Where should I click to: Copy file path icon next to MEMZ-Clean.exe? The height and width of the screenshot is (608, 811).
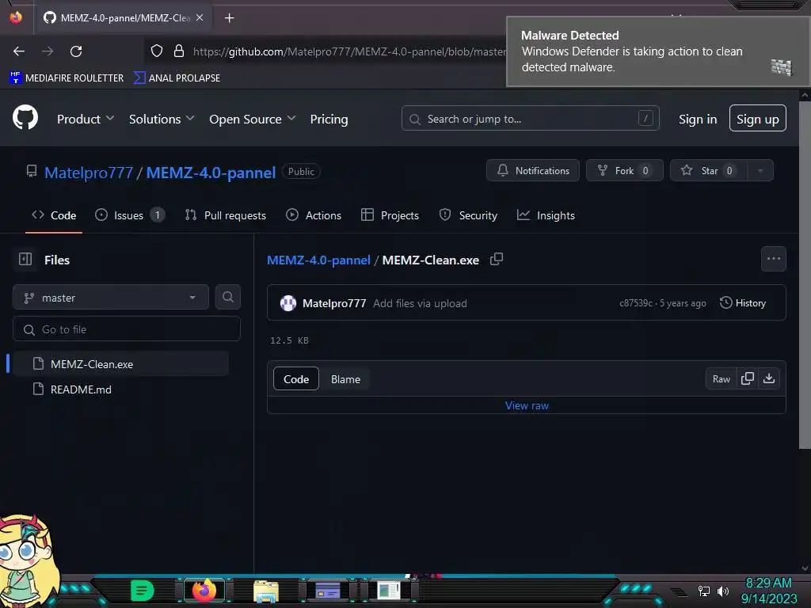point(497,259)
